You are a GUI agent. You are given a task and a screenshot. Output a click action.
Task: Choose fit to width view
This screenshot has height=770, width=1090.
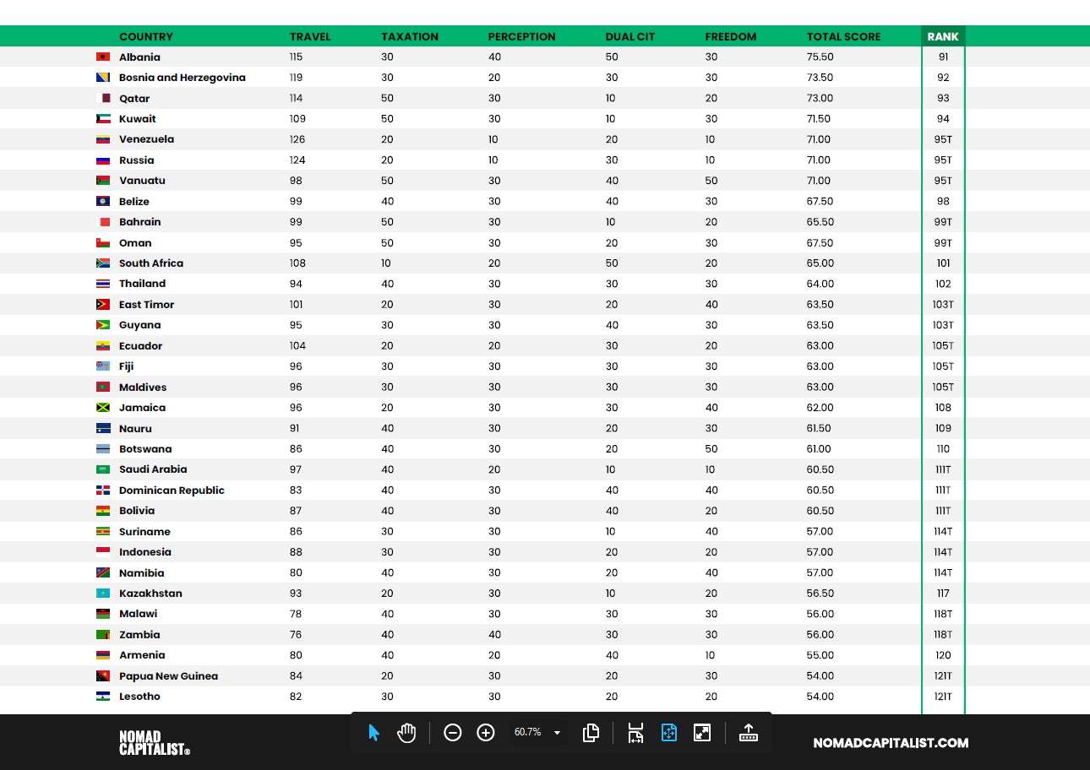(x=635, y=733)
